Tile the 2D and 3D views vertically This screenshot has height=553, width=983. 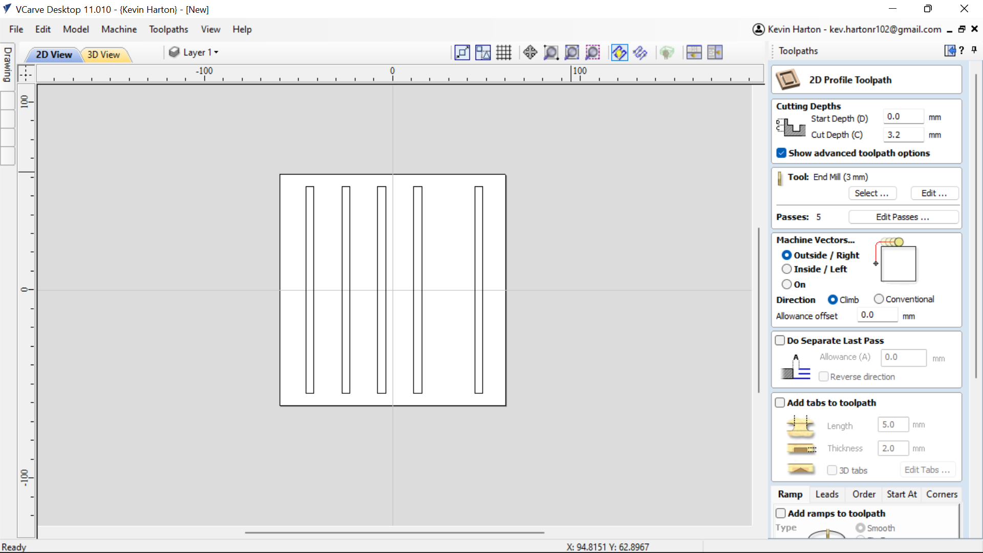(x=715, y=53)
